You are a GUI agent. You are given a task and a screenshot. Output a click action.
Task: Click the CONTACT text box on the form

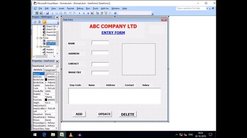coord(100,64)
